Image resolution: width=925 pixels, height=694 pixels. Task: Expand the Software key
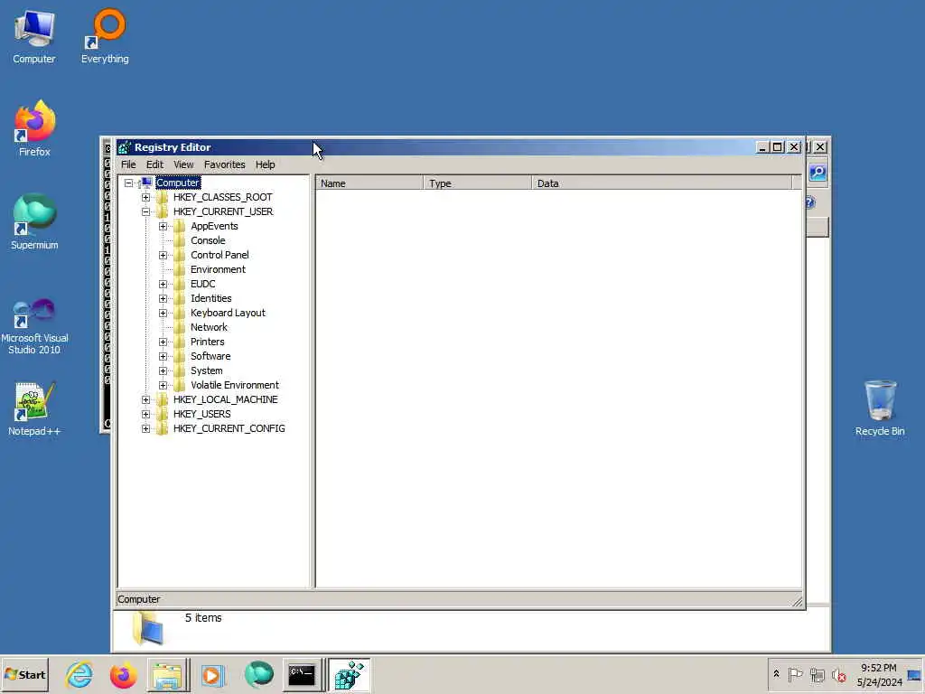(x=163, y=356)
